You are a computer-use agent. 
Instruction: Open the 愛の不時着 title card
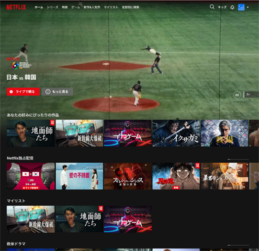tap(80, 176)
